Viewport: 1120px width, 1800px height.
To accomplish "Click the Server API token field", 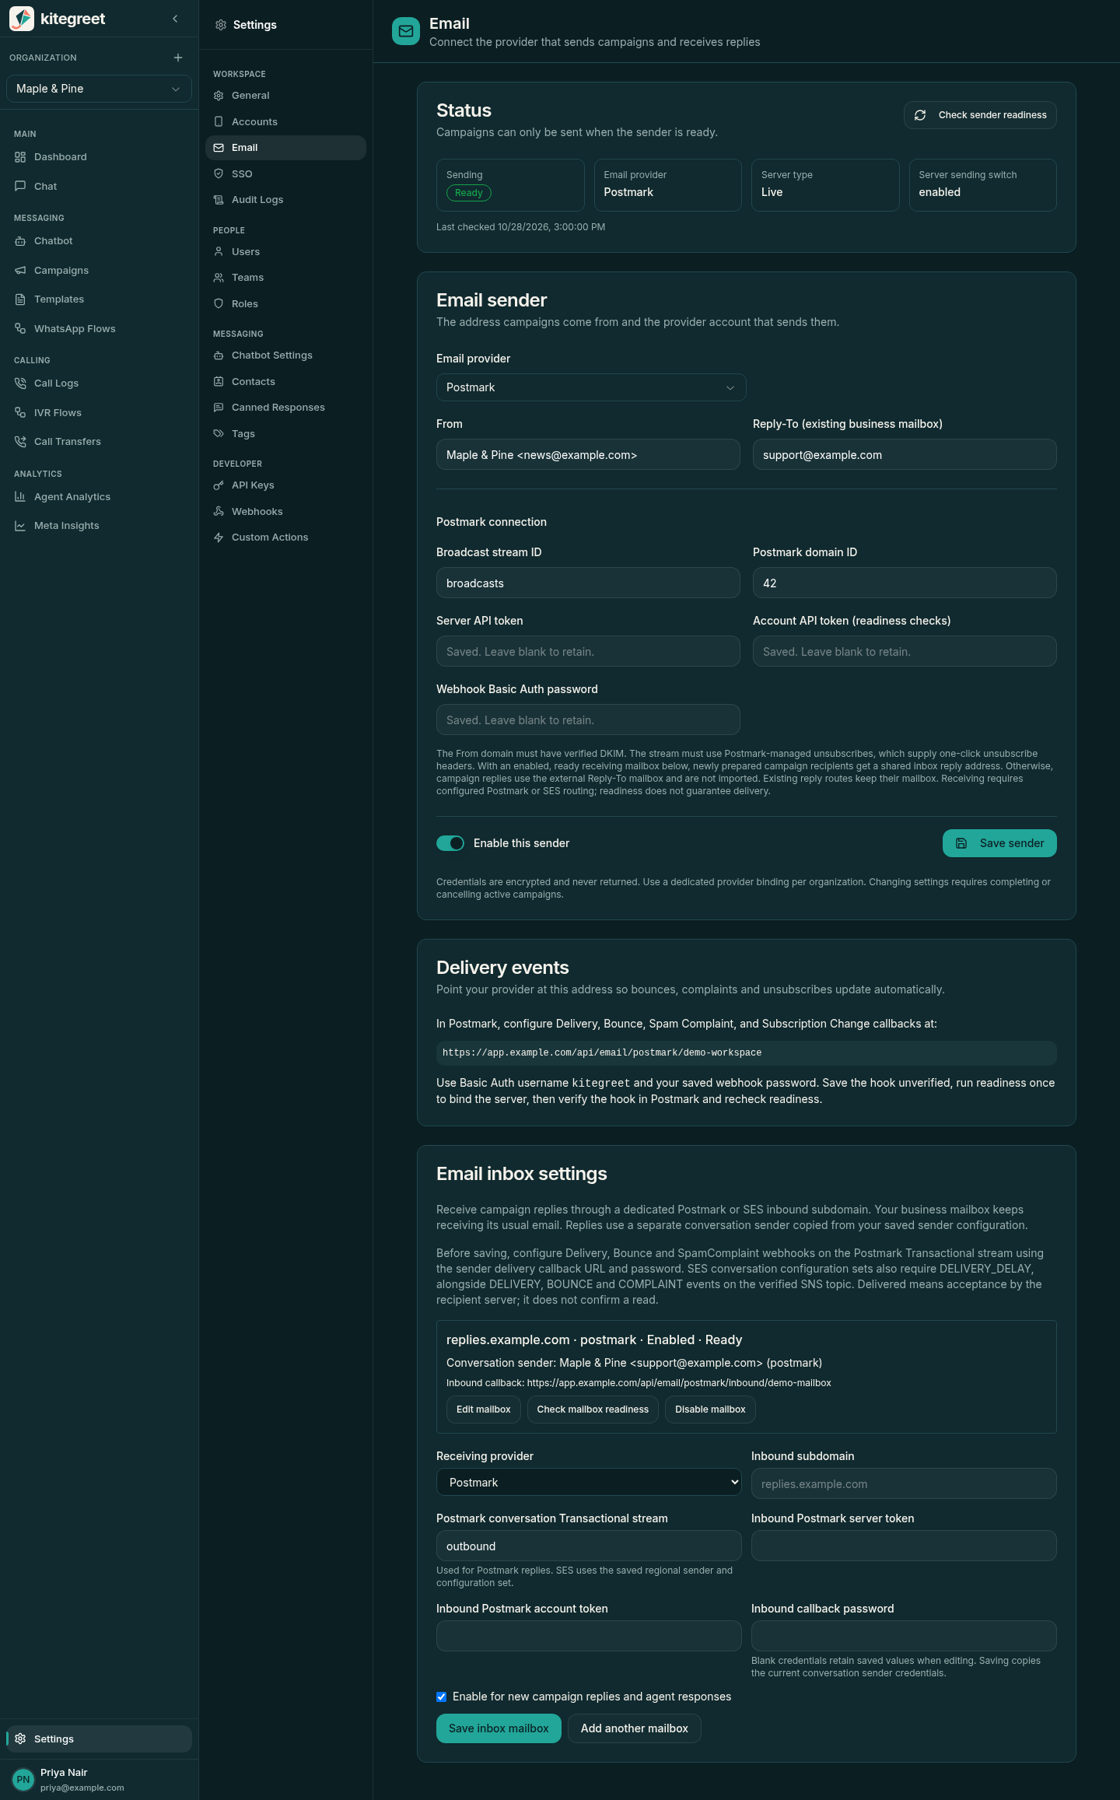I will [588, 651].
